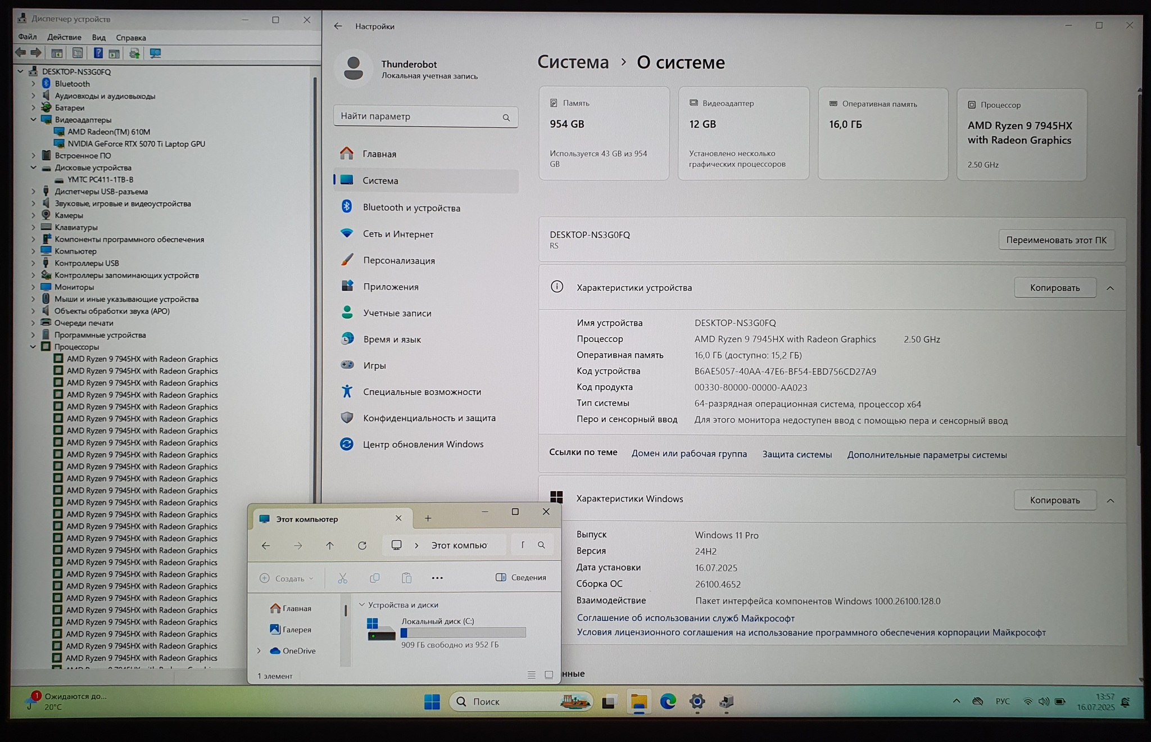This screenshot has width=1151, height=742.
Task: Click the up arrow in File Explorer
Action: [x=330, y=545]
